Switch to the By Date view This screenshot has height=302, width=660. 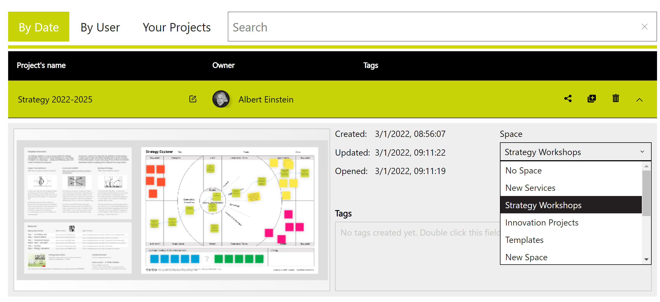click(38, 27)
